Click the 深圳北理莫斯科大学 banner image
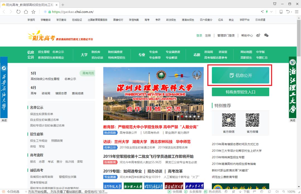This screenshot has height=194, width=301. point(153,94)
